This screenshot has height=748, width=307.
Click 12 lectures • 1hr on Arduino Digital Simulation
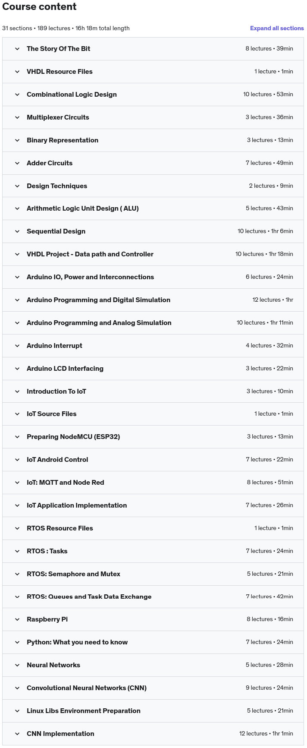[273, 300]
